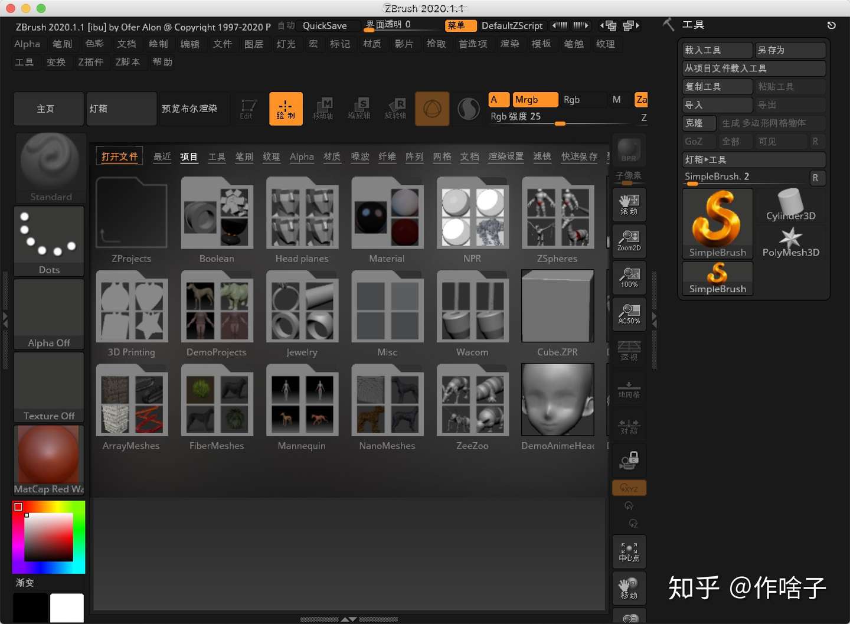This screenshot has width=850, height=624.
Task: Click 预览布尔渲染 (Live Boolean) button
Action: point(194,109)
